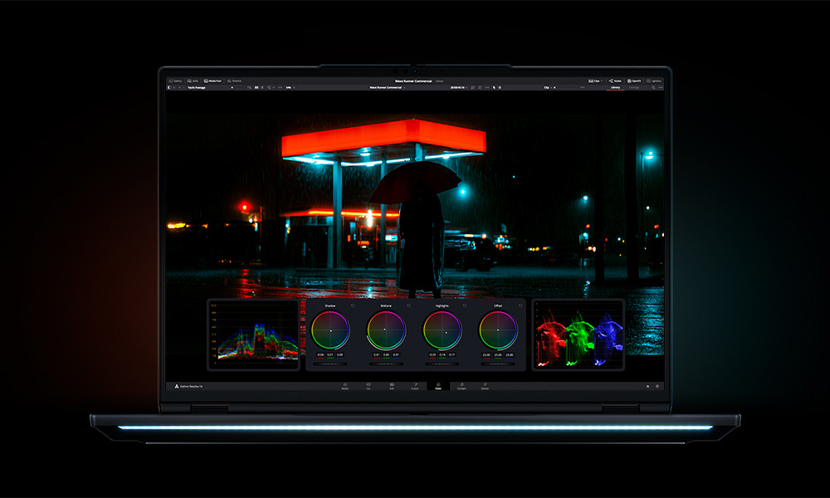Open the Gallery panel button
Viewport: 830px width, 498px height.
pos(175,81)
